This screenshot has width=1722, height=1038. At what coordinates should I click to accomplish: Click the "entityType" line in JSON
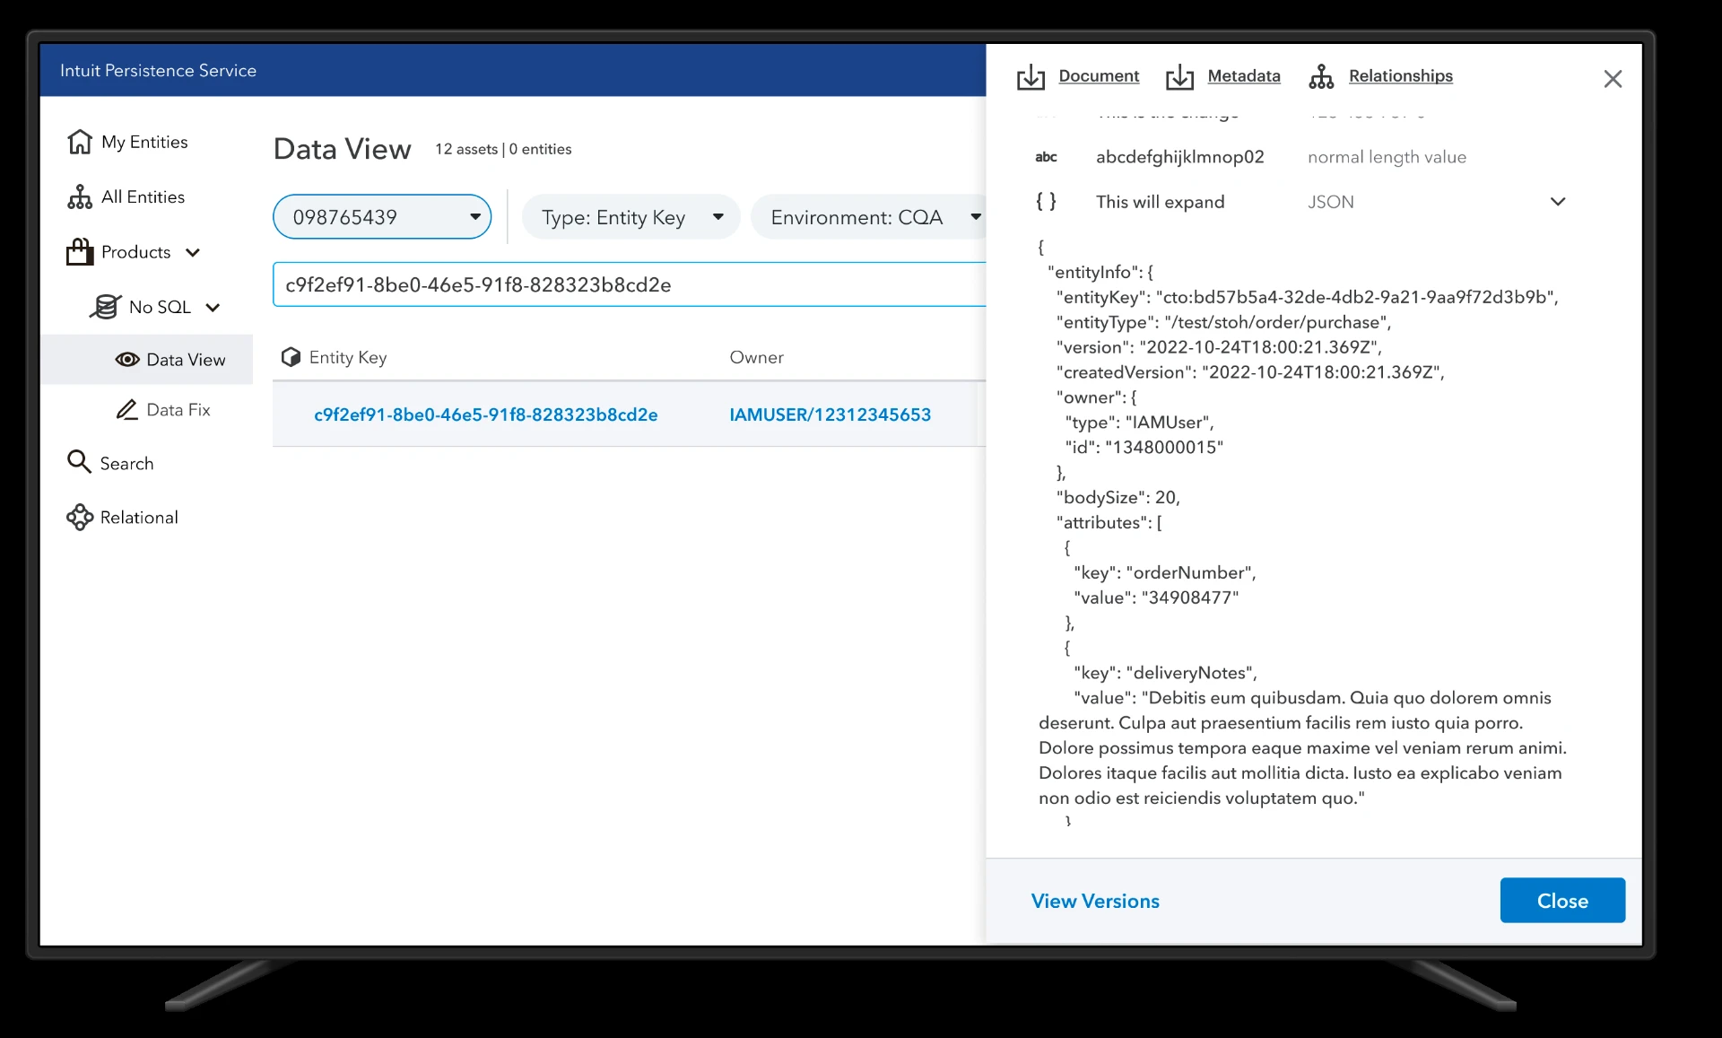point(1223,322)
